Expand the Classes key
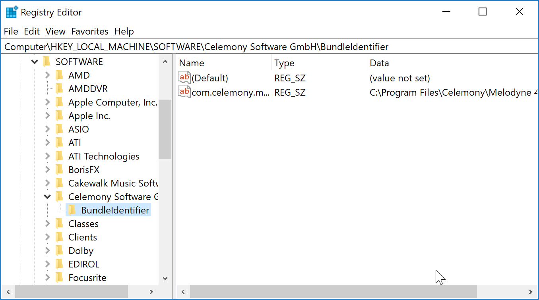The image size is (539, 300). 47,224
